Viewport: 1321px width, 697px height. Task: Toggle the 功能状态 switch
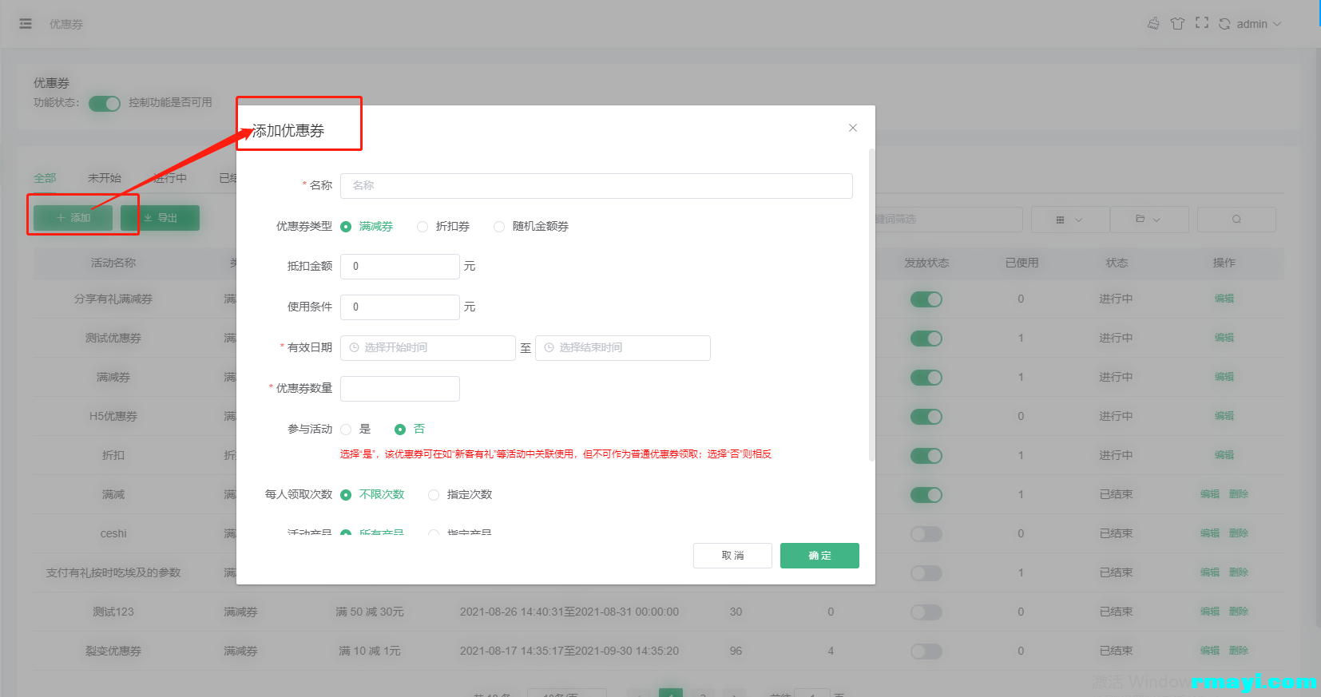click(105, 104)
